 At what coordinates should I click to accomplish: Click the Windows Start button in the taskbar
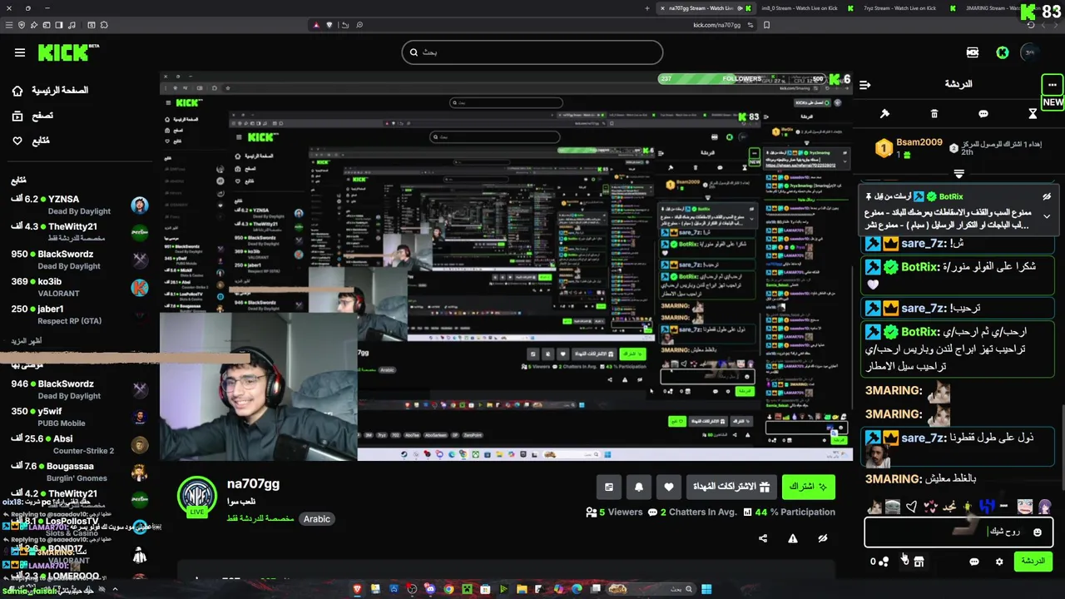[x=706, y=589]
